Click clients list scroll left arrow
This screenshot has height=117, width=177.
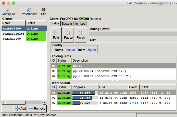pos(4,103)
